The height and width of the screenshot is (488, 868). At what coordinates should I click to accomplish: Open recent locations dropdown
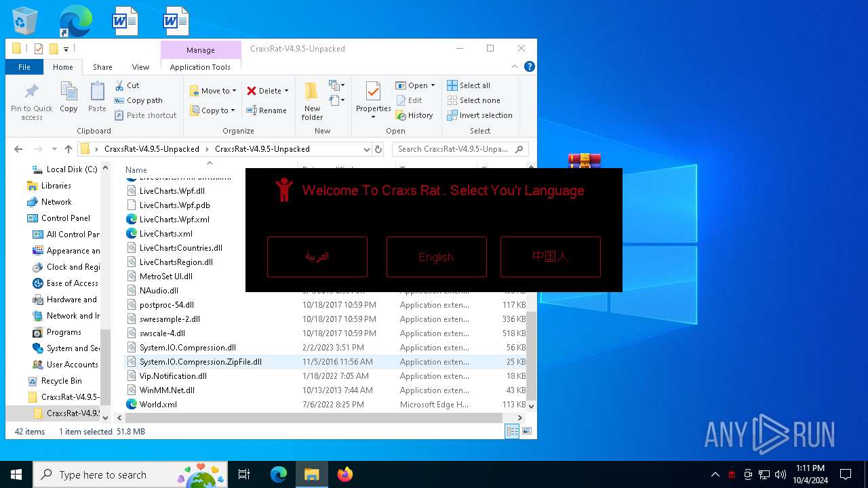pyautogui.click(x=54, y=149)
